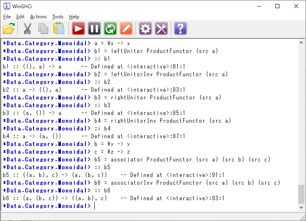Click the text 'b1 = leftUnitor ProductFunctor (src a)'
306x221 pixels.
pos(156,51)
